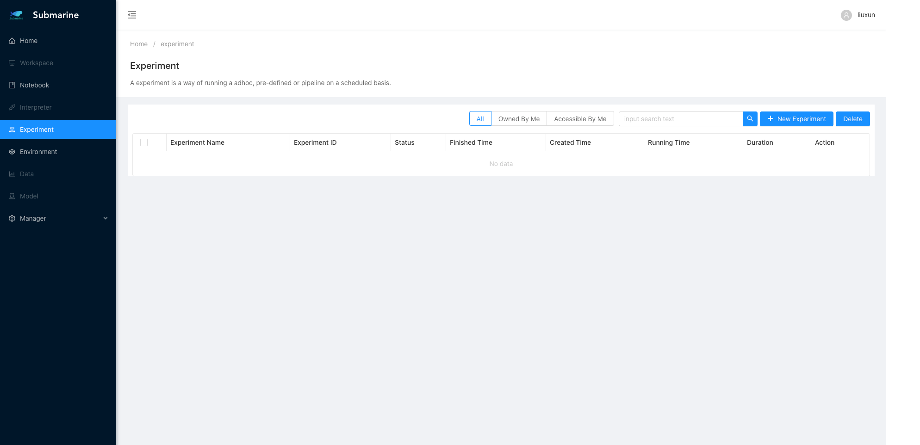Open the Workspace menu item
This screenshot has width=920, height=445.
click(x=58, y=63)
